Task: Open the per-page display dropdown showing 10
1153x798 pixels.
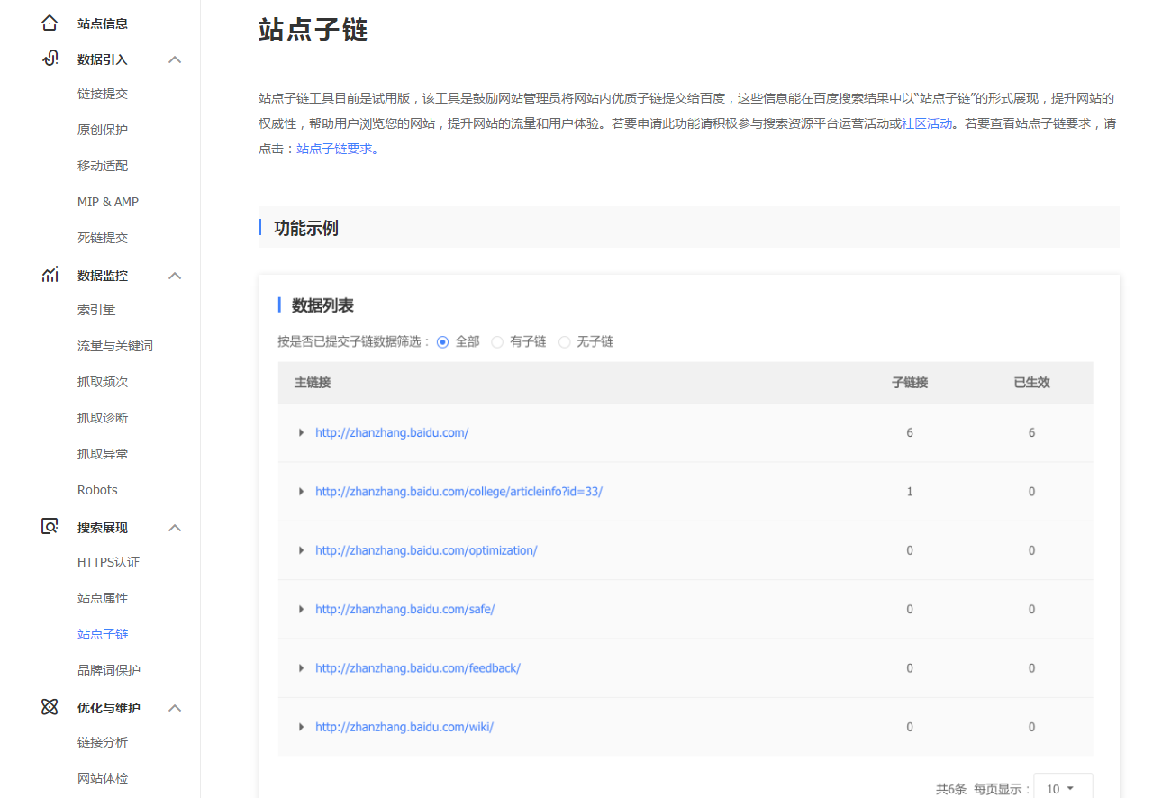Action: pos(1062,788)
